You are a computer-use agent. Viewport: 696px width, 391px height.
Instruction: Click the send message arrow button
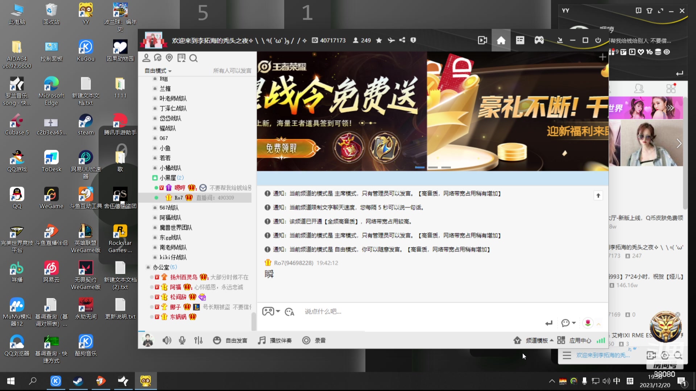click(549, 323)
